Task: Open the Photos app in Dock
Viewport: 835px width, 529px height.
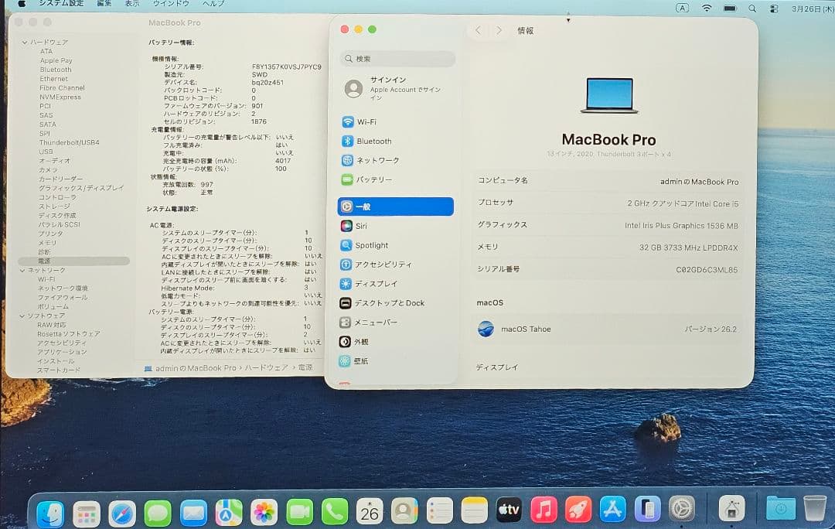Action: click(264, 513)
